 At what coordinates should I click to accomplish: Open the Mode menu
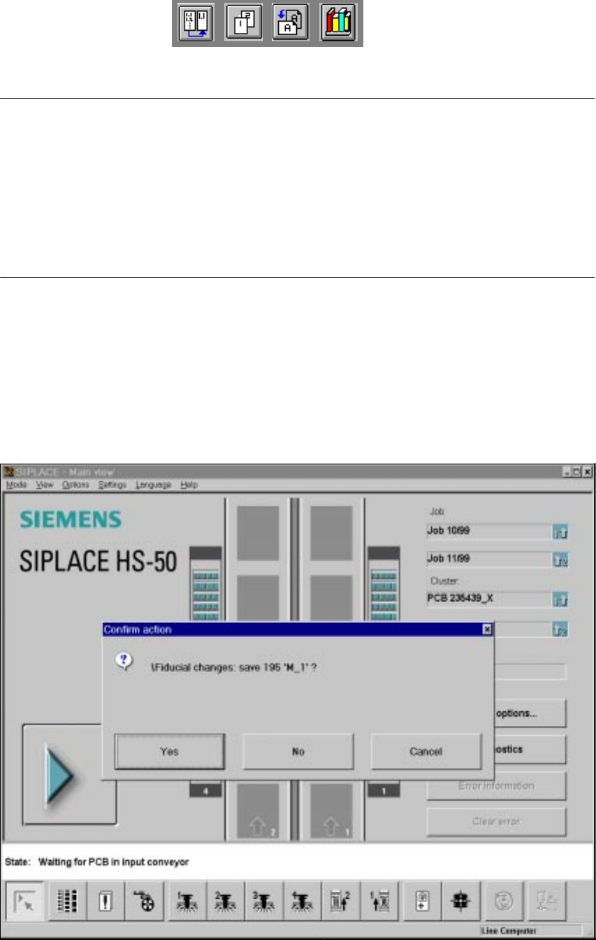click(16, 485)
